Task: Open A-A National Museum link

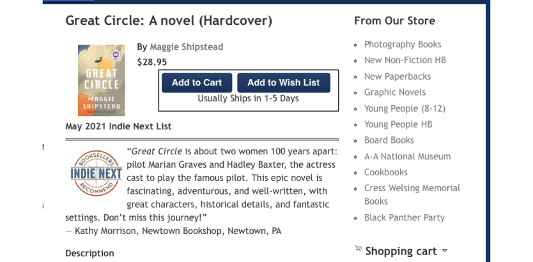Action: (407, 156)
